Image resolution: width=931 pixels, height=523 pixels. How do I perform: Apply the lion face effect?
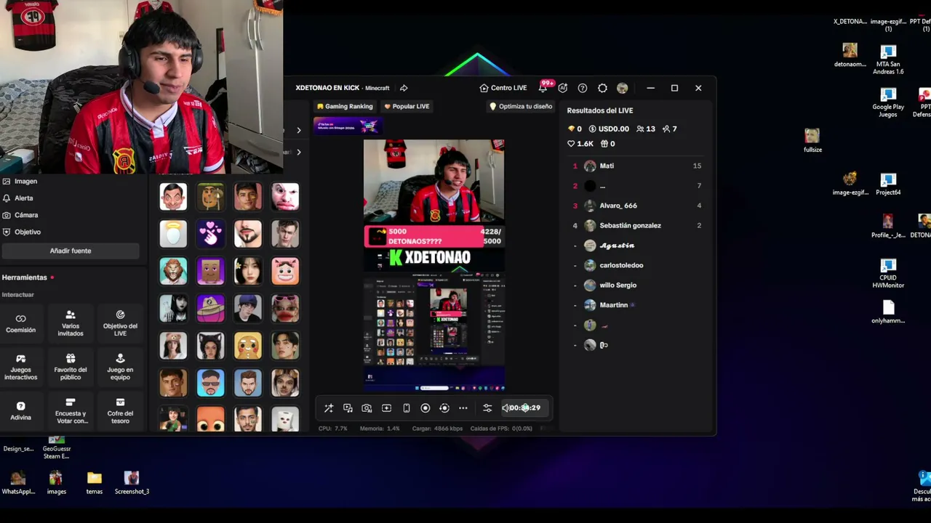[173, 272]
